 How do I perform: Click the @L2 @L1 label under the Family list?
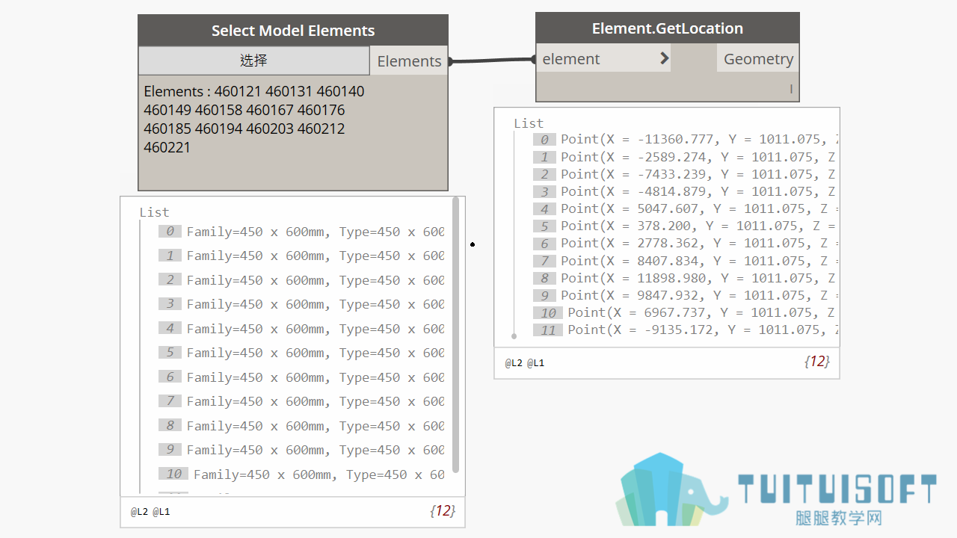tap(150, 512)
